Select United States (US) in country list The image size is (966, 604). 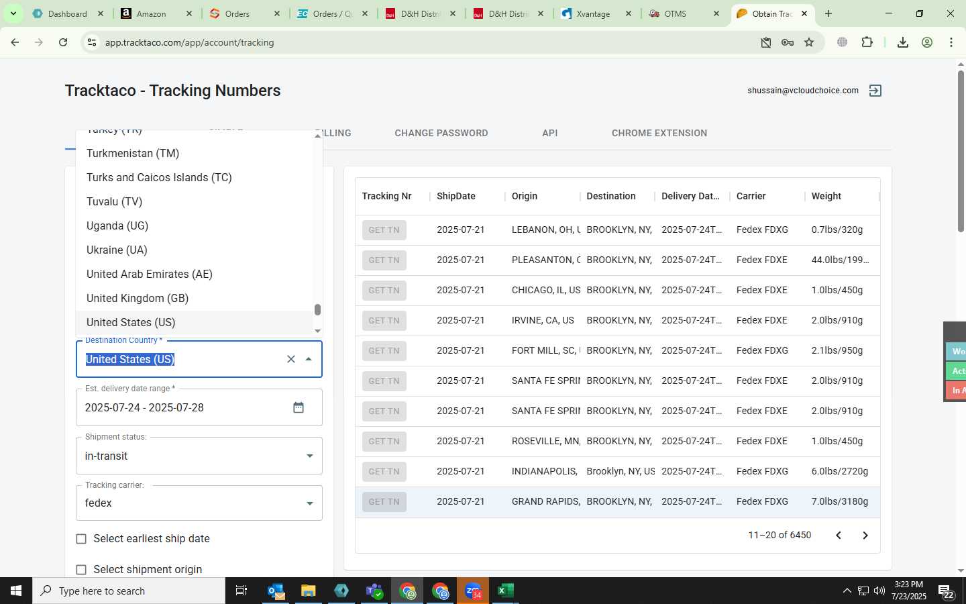[x=195, y=323]
